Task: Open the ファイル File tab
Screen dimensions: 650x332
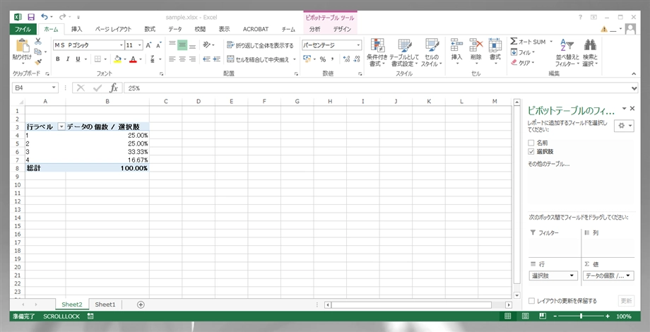Action: (x=23, y=30)
